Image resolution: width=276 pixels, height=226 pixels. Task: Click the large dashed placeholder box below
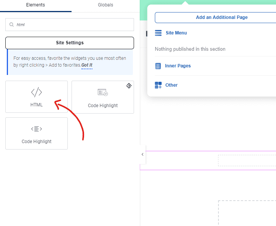247,213
